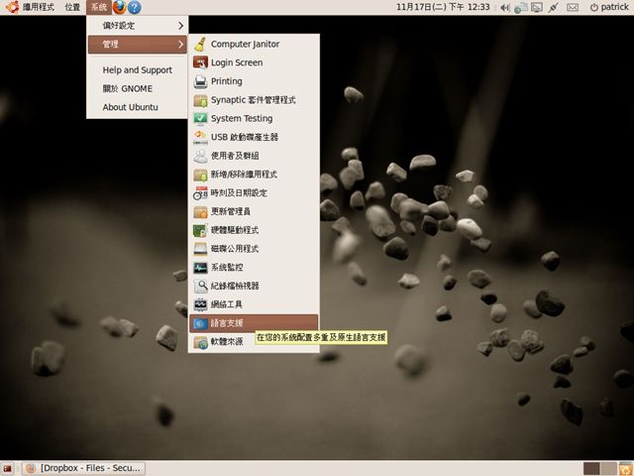The height and width of the screenshot is (476, 634).
Task: Open the blue Help question-mark icon
Action: (135, 7)
